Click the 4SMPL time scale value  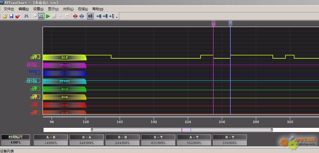coord(16,143)
